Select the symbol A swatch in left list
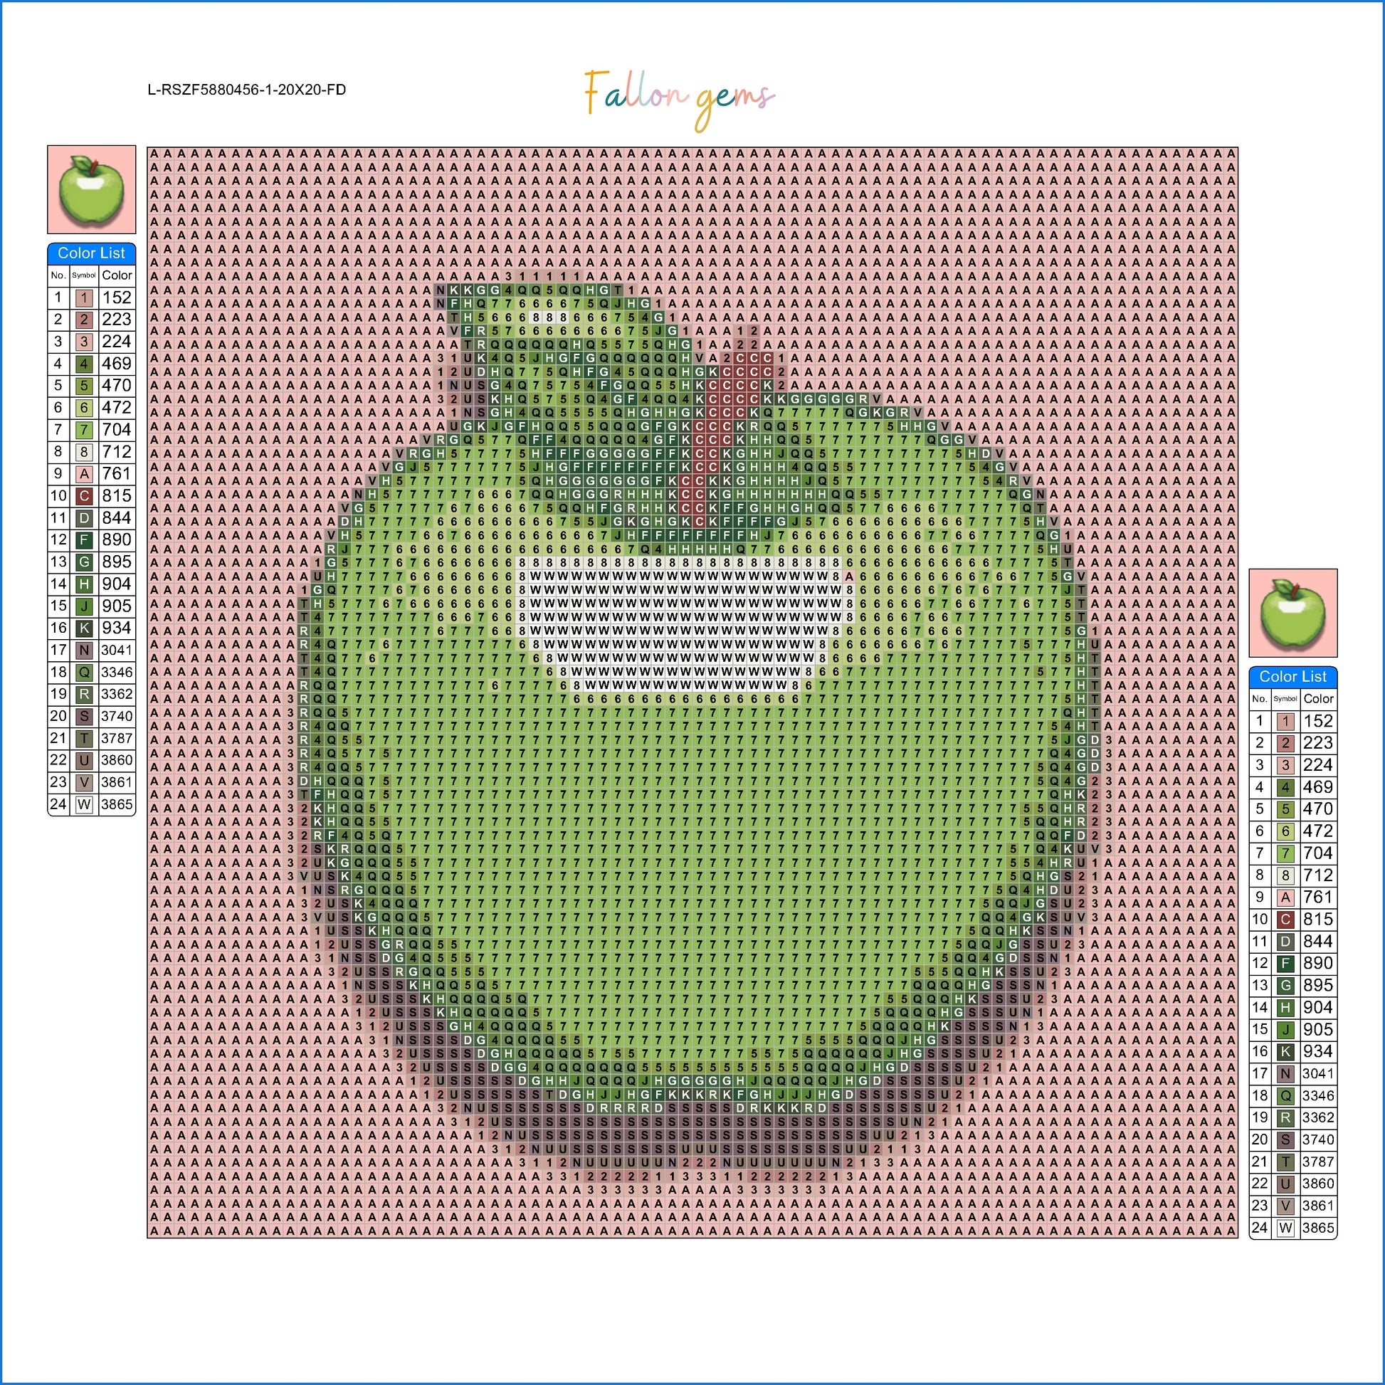Image resolution: width=1385 pixels, height=1385 pixels. pyautogui.click(x=84, y=474)
